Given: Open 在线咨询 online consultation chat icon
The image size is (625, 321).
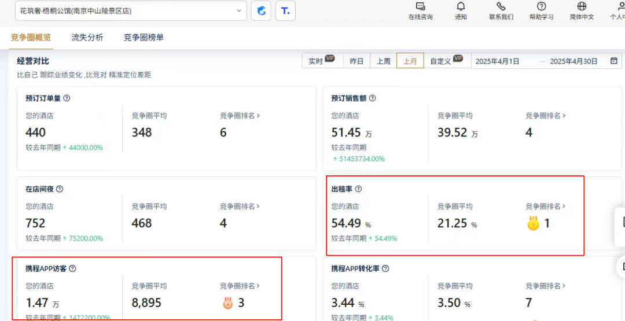Looking at the screenshot, I should [420, 6].
